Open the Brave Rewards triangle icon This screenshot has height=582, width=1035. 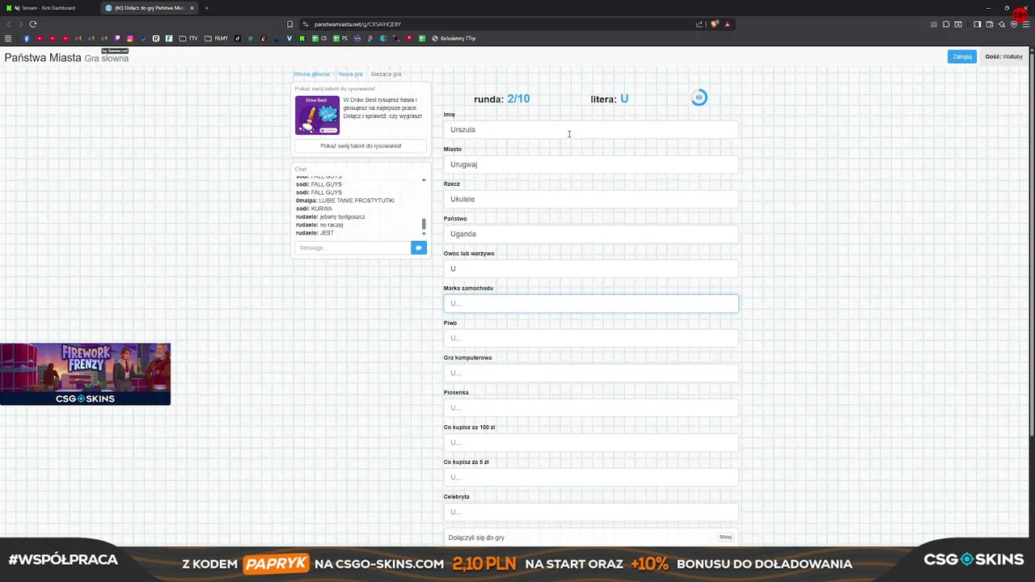pos(728,24)
